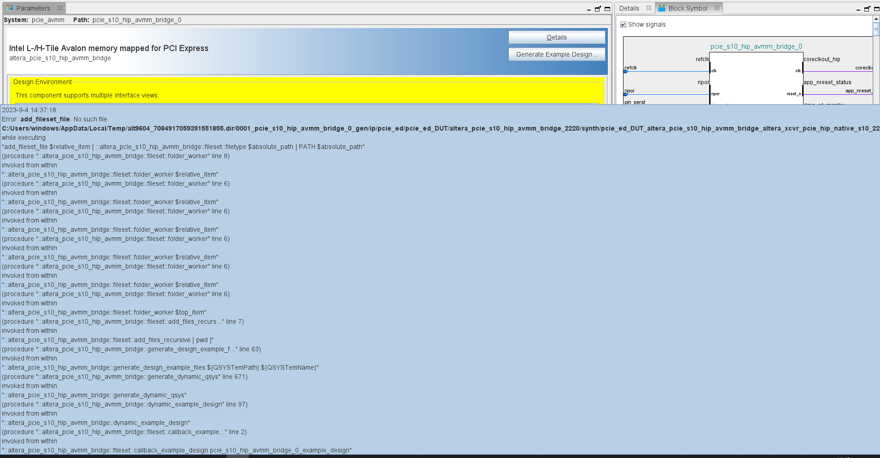
Task: Close the Details tab
Action: pyautogui.click(x=649, y=8)
